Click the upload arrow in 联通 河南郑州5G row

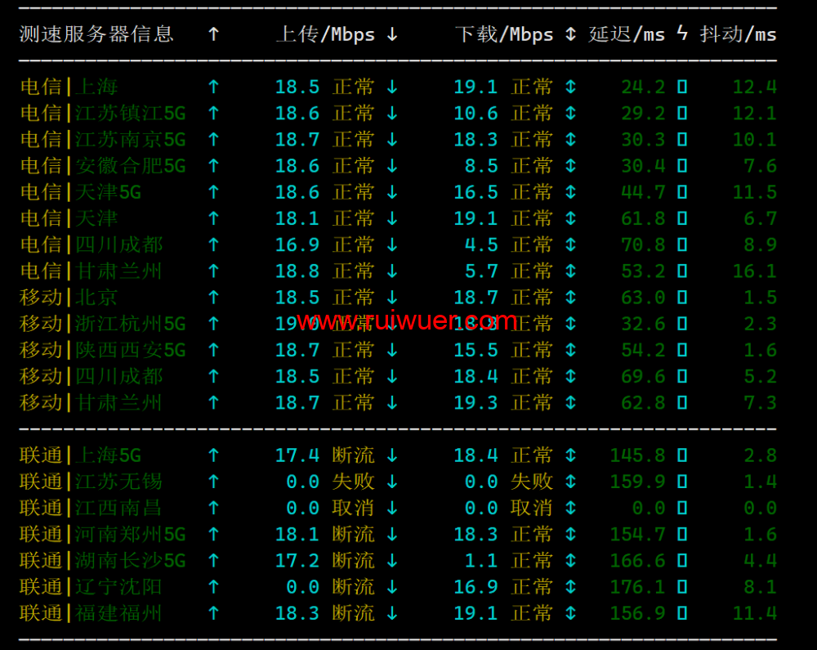pos(213,535)
